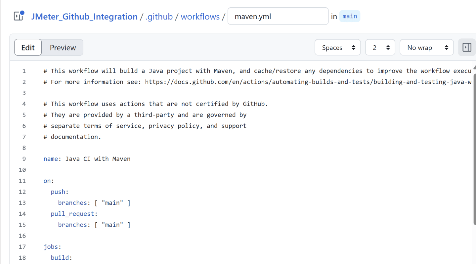Click the main branch label
Screen dimensions: 476x264
point(350,16)
